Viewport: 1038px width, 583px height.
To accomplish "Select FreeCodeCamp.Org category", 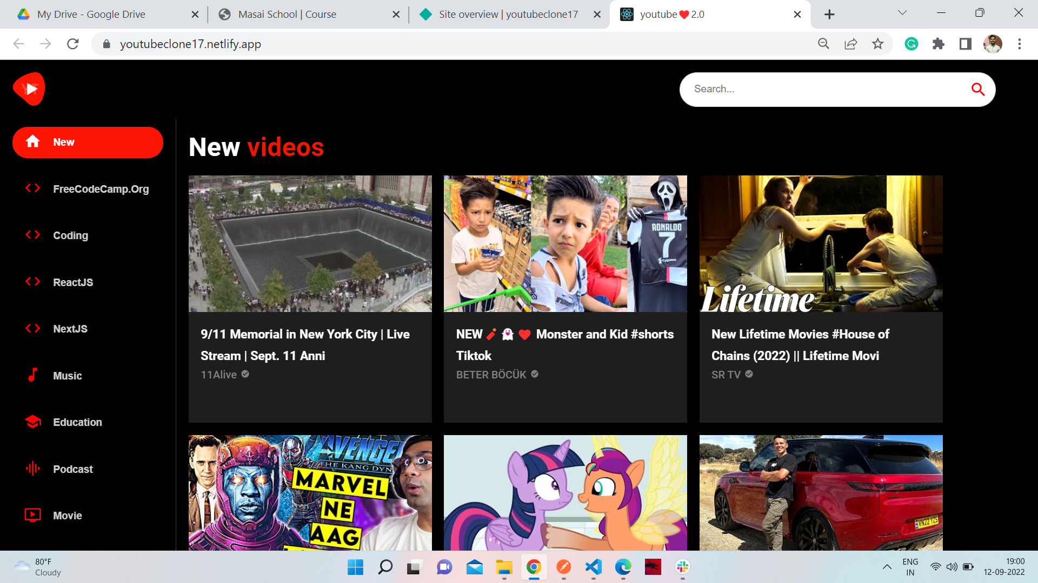I will [88, 189].
